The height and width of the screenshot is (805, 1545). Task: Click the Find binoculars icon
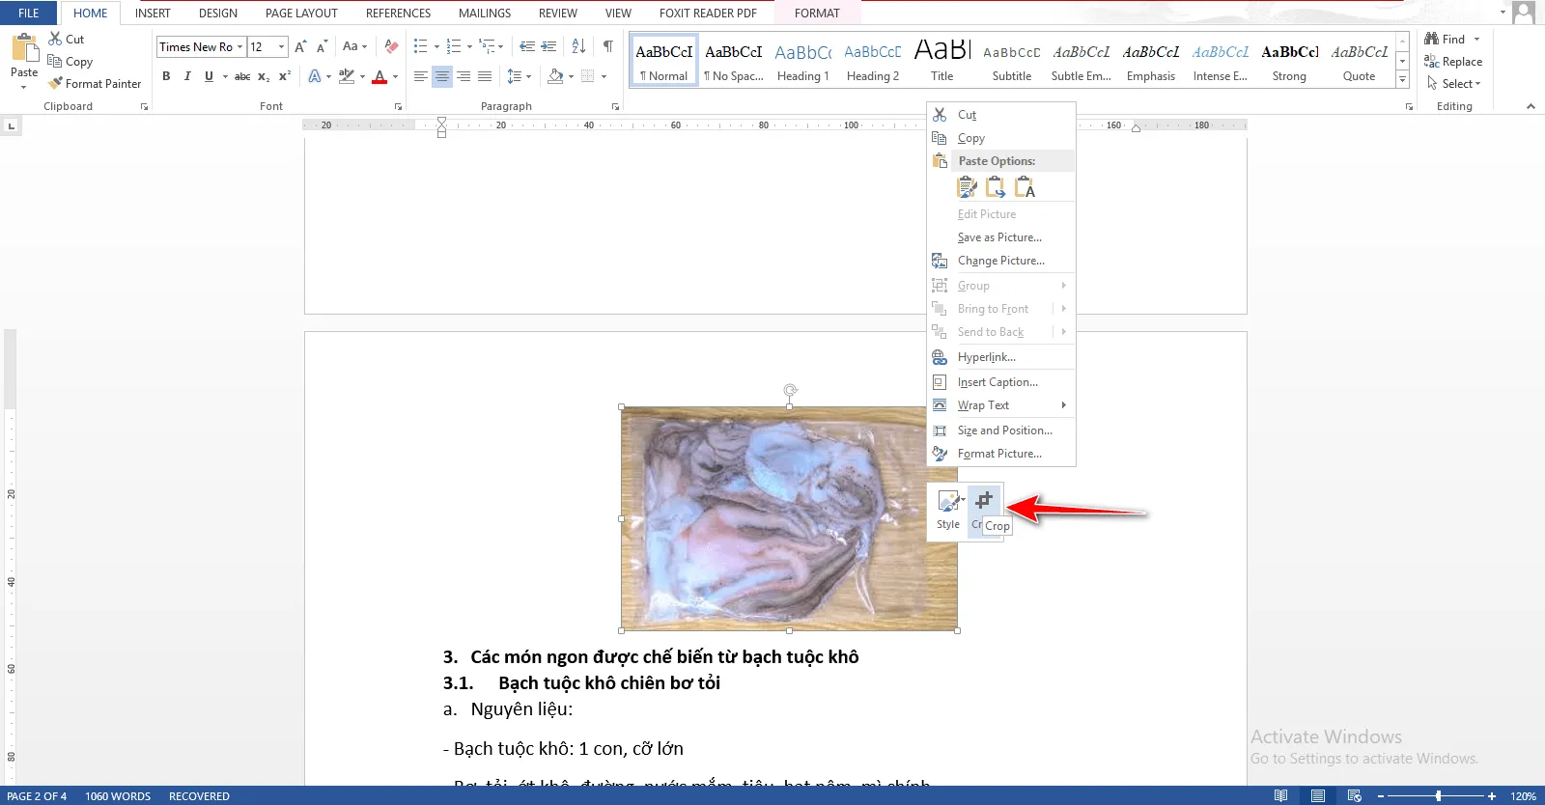click(x=1431, y=39)
